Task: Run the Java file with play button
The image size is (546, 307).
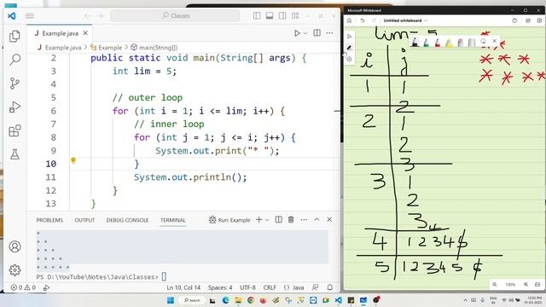Action: click(x=297, y=33)
